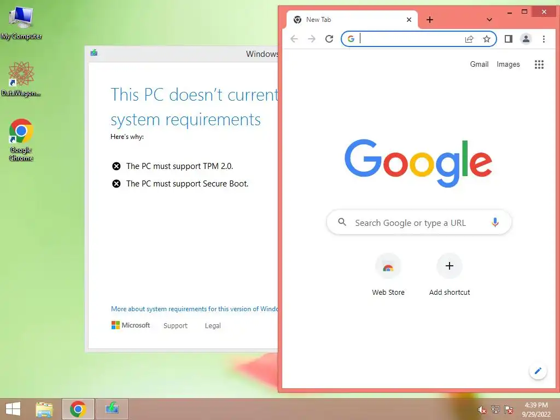Click the Support link in the Windows dialog
This screenshot has height=420, width=560.
click(176, 326)
